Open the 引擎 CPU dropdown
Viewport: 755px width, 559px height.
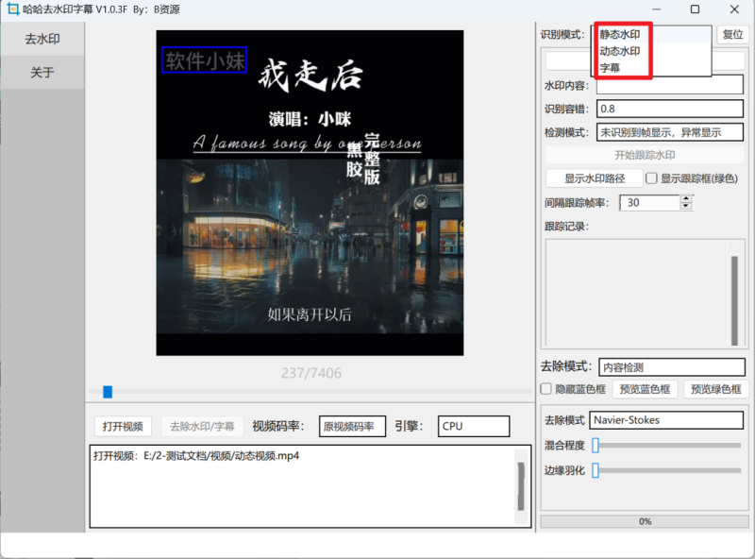tap(474, 426)
